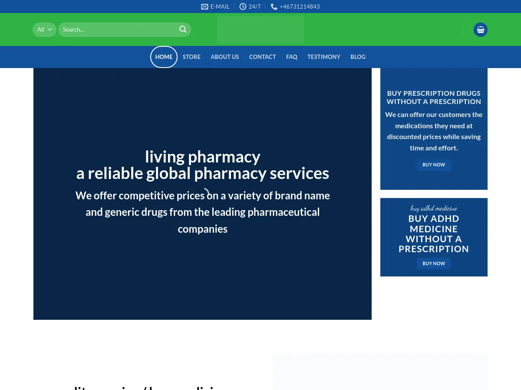Go to the HOME menu item
The height and width of the screenshot is (390, 521).
point(164,57)
